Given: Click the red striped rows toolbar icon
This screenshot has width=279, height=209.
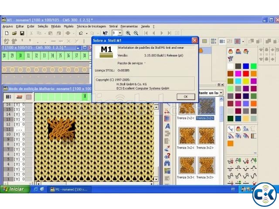Looking at the screenshot, I should tap(237, 41).
